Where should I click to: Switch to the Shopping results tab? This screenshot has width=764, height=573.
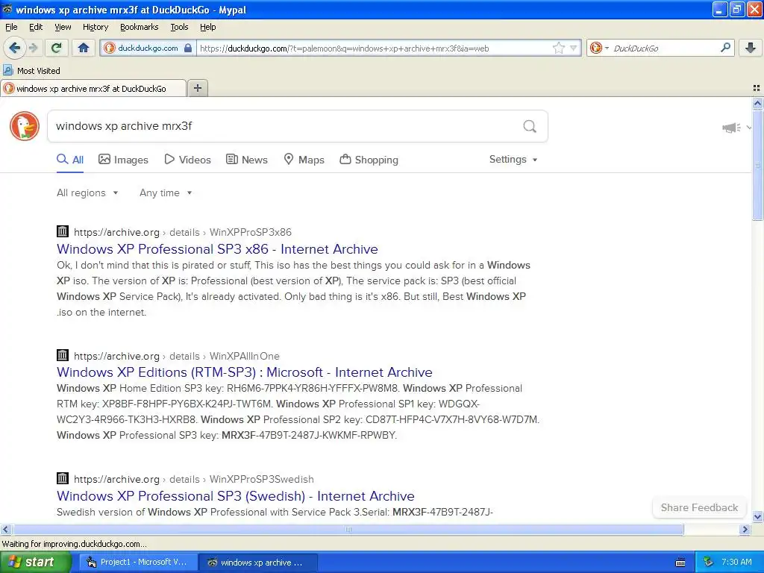tap(369, 160)
